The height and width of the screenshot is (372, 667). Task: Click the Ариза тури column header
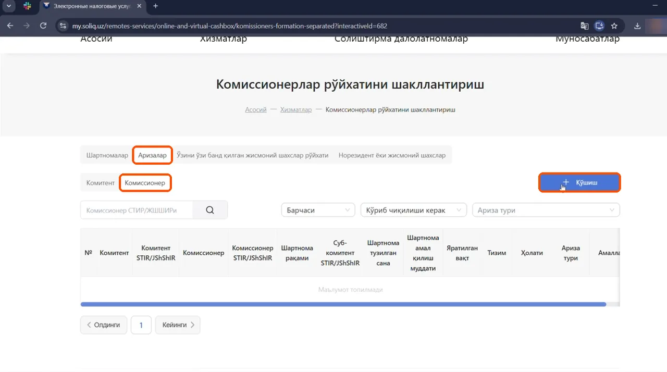click(571, 253)
